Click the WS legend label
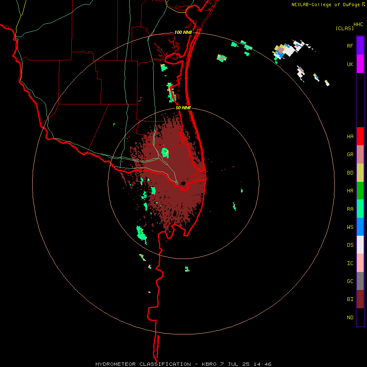Screen dimensions: 367x367 [x=350, y=227]
